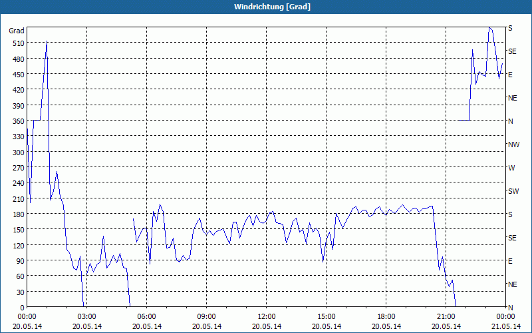Select the "NE" compass label level with 390

coord(513,98)
